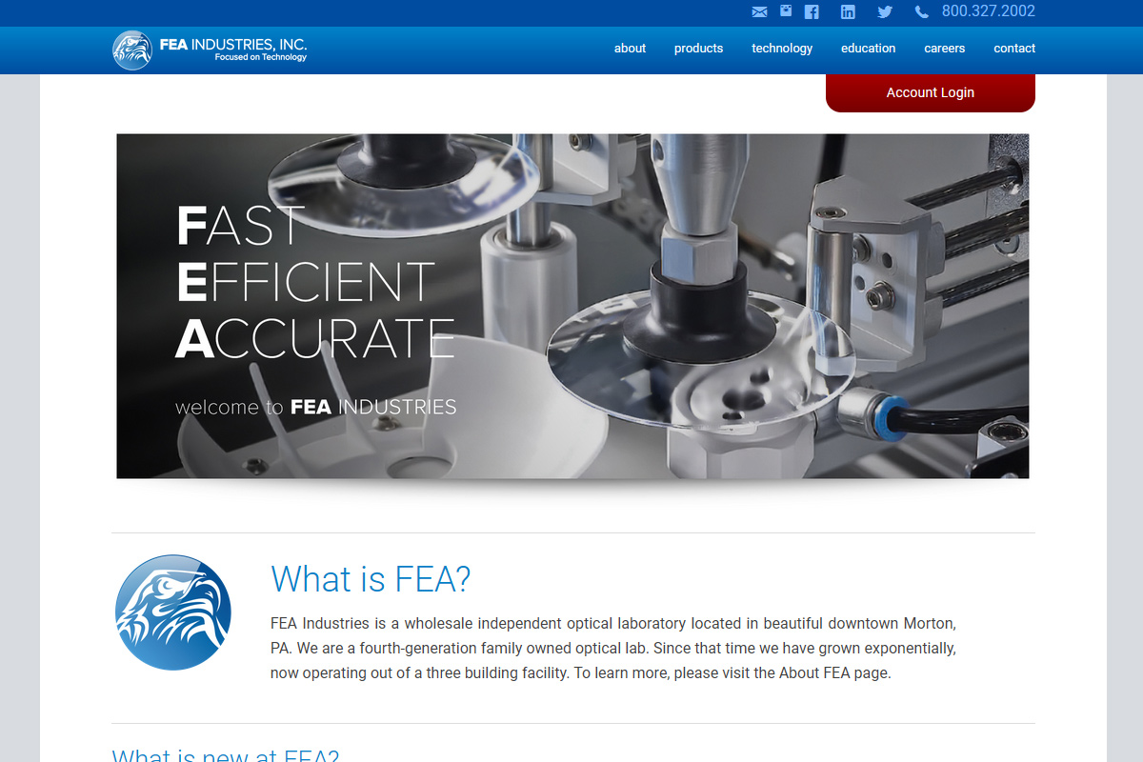This screenshot has height=762, width=1143.
Task: Click the large blue eagle emblem
Action: (x=173, y=612)
